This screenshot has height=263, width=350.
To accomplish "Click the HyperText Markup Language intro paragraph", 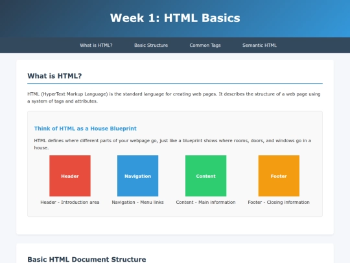I will (174, 97).
